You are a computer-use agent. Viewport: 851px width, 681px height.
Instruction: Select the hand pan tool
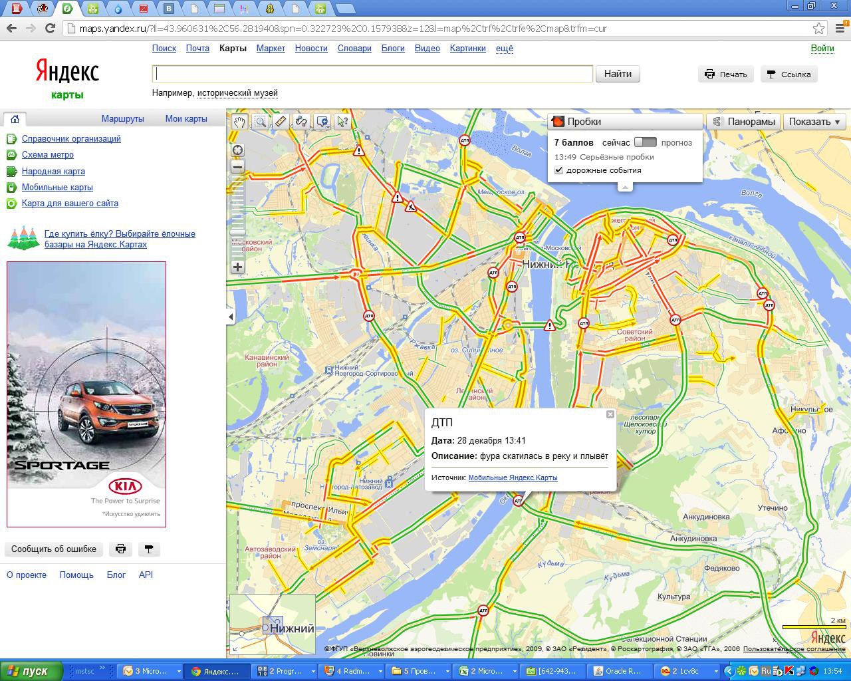pyautogui.click(x=239, y=122)
